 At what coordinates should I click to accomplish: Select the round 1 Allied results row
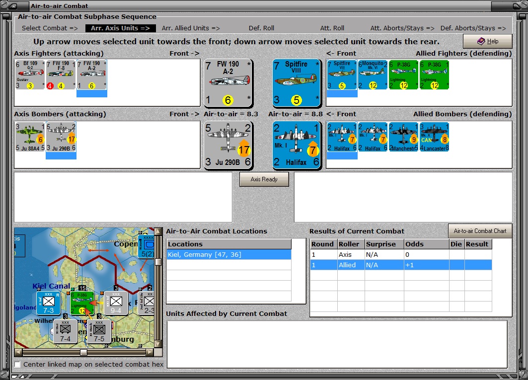[401, 265]
